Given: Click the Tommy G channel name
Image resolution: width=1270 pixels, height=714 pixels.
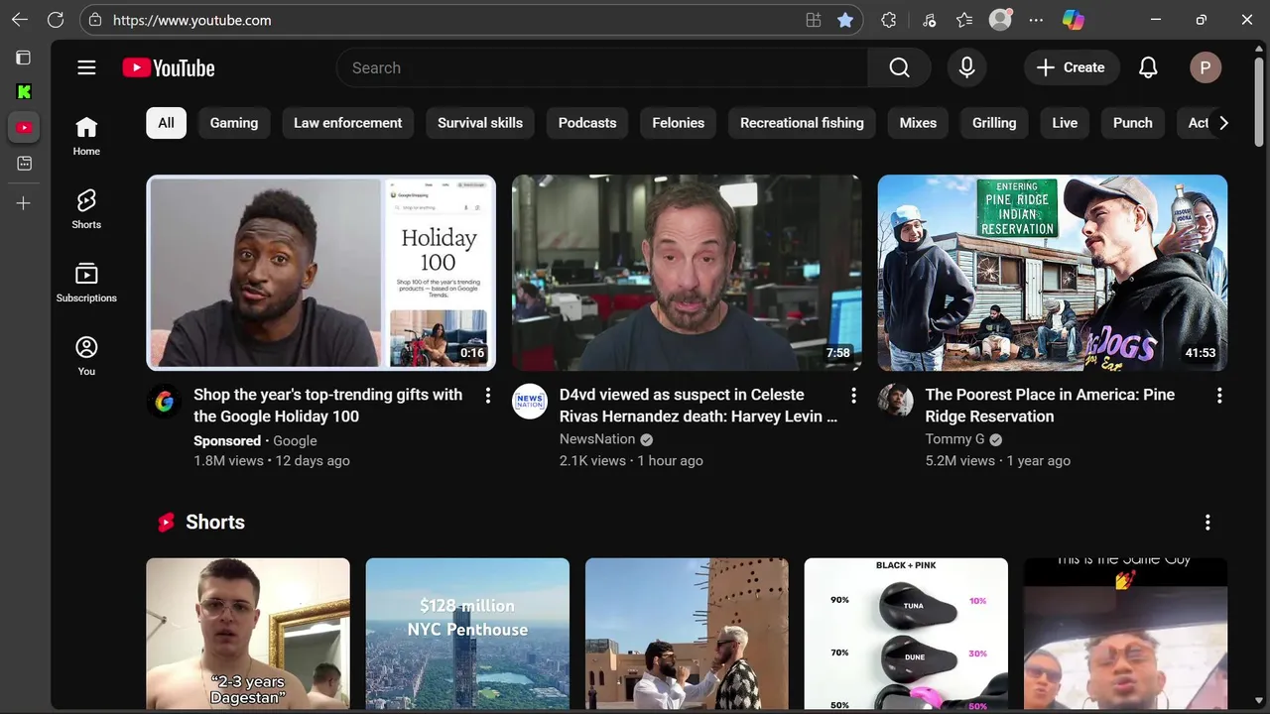Looking at the screenshot, I should (955, 439).
